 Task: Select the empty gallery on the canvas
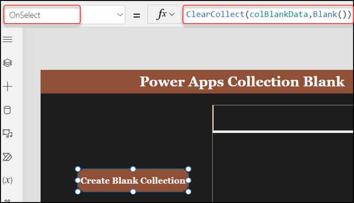(x=283, y=153)
